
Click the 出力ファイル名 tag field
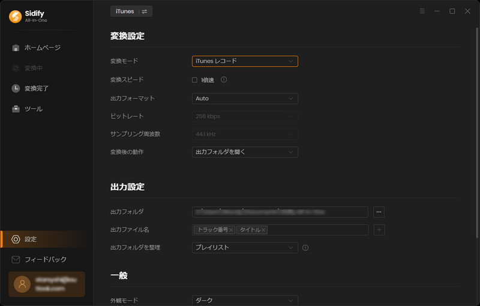(280, 230)
